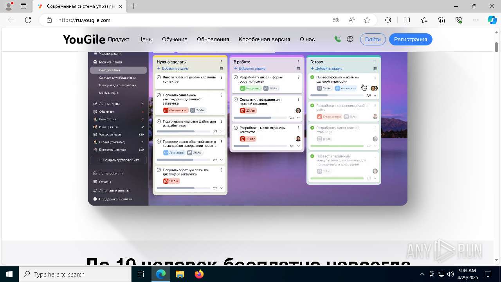Refresh the page
Viewport: 501px width, 282px height.
(28, 20)
